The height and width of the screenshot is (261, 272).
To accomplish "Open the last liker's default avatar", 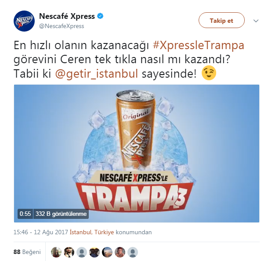I will [133, 252].
